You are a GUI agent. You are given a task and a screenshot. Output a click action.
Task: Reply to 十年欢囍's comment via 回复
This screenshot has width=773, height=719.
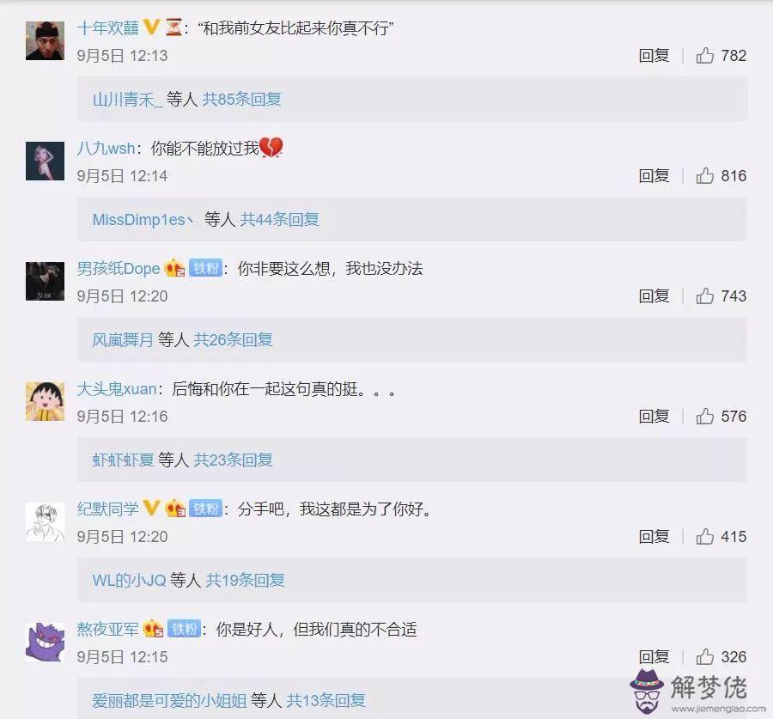654,56
